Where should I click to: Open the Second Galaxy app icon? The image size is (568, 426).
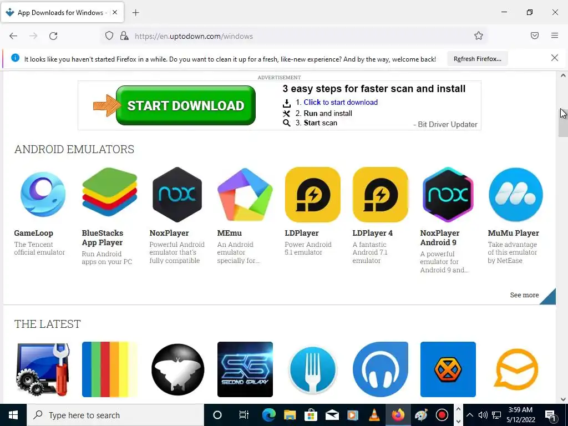[x=245, y=369]
